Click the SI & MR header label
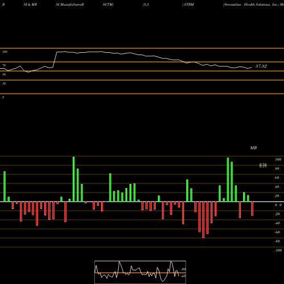Image resolution: width=284 pixels, height=284 pixels. click(x=30, y=5)
